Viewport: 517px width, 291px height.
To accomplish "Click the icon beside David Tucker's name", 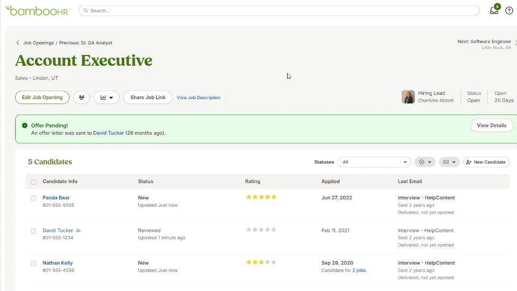I will point(78,230).
